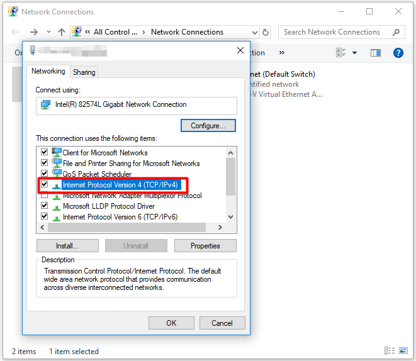
Task: Click the Back navigation arrow
Action: point(15,32)
